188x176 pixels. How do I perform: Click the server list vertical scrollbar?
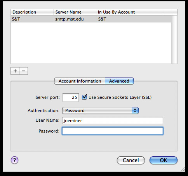pyautogui.click(x=174, y=40)
